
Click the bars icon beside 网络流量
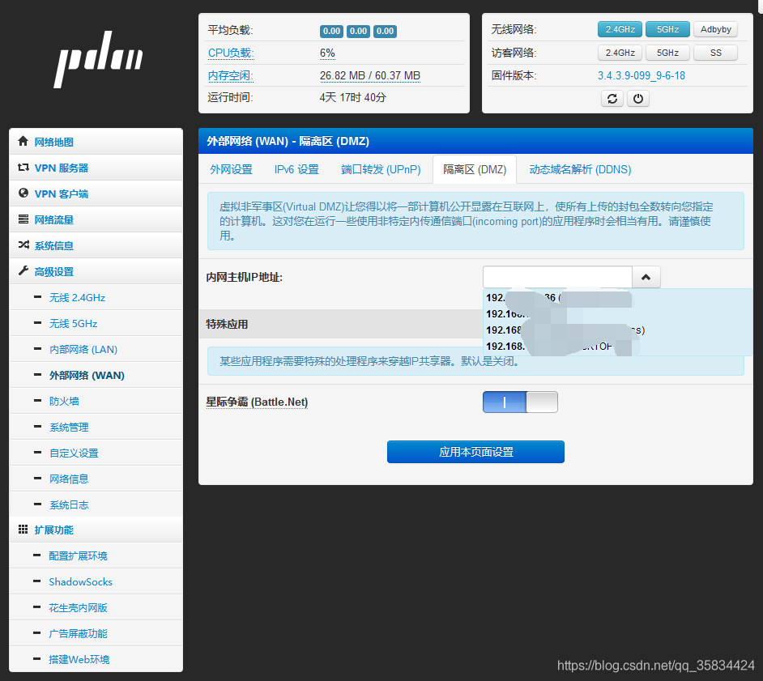coord(23,219)
